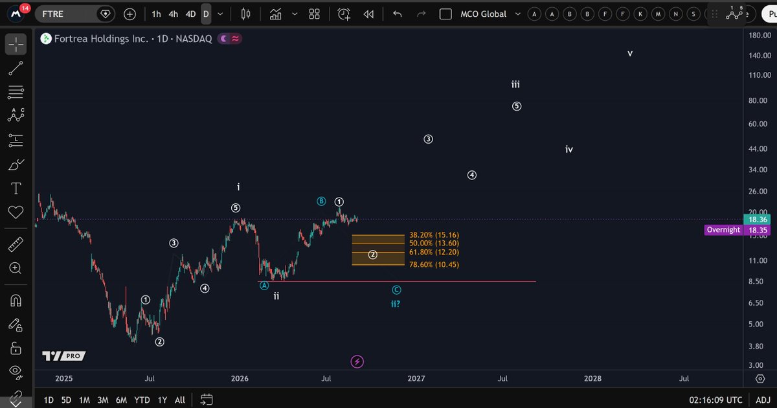The width and height of the screenshot is (777, 408).
Task: Open the candlestick chart type selector
Action: (x=245, y=14)
